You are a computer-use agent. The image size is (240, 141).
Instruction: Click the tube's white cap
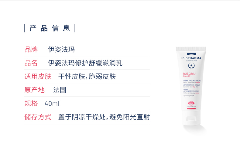pos(191,118)
